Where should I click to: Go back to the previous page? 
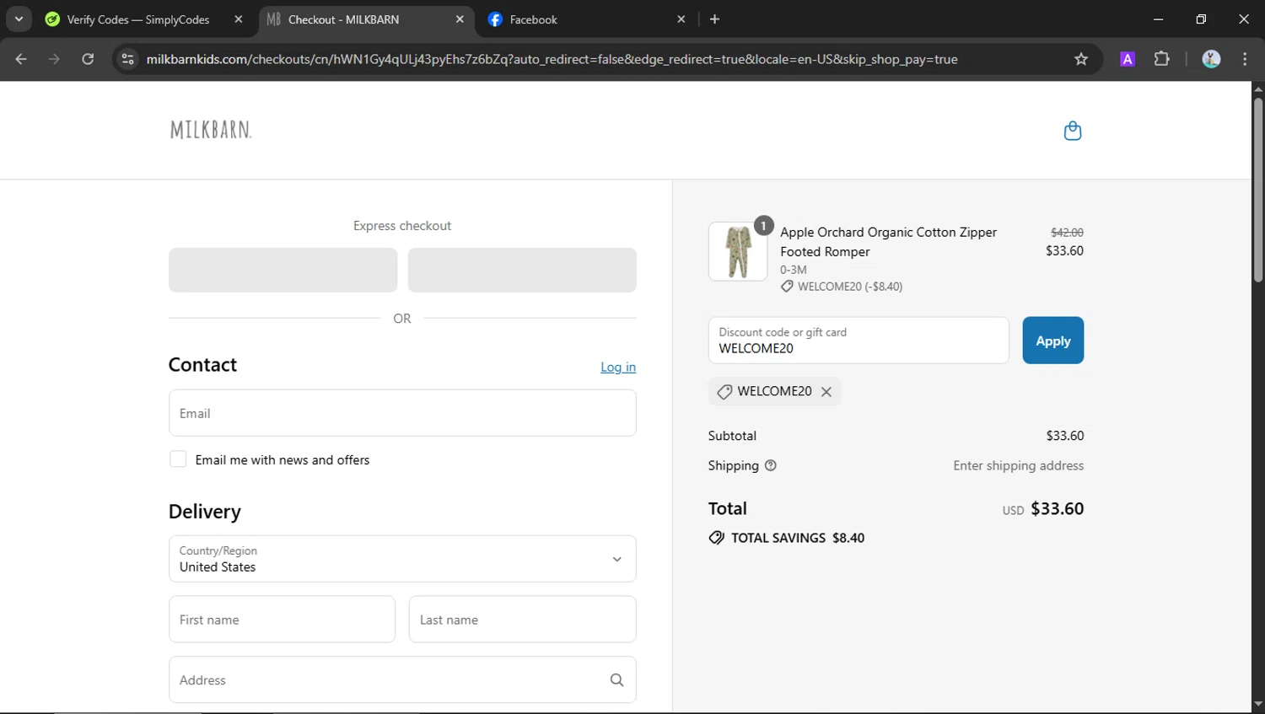[21, 59]
